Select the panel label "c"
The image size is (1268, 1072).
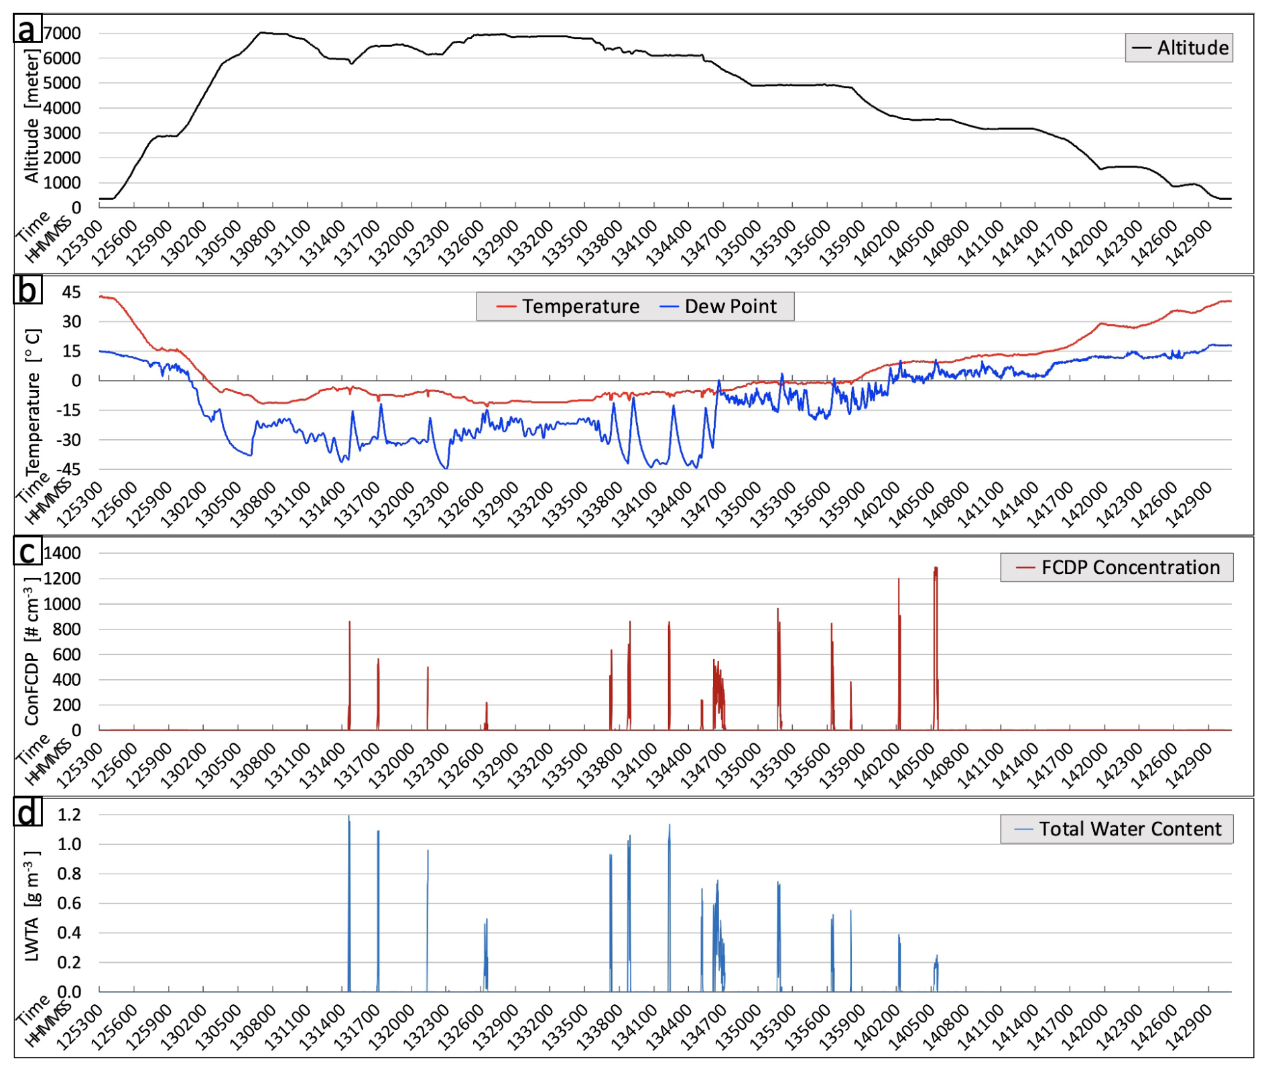tap(27, 551)
